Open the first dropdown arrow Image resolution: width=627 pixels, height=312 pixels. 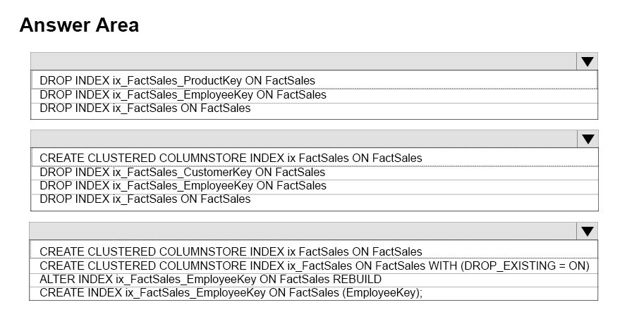[587, 61]
